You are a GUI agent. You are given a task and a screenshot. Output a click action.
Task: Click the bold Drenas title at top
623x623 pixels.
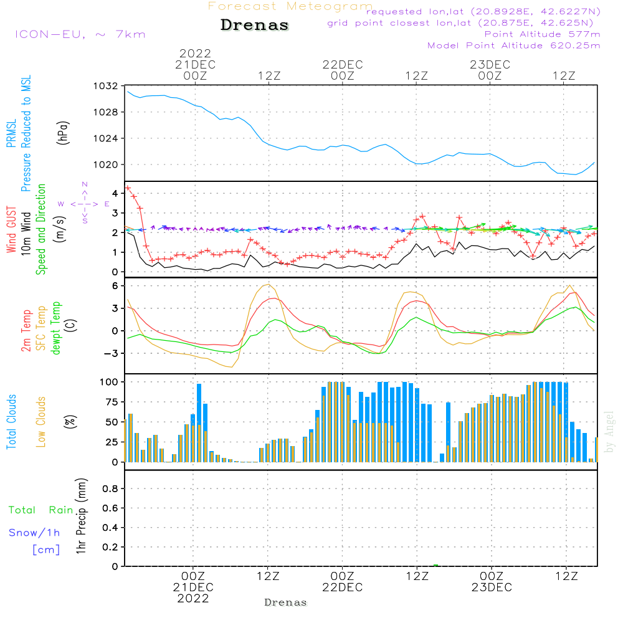(x=255, y=26)
